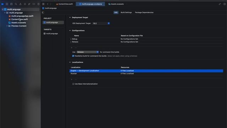The width and height of the screenshot is (227, 128).
Task: Click the Resources column header
Action: (125, 67)
